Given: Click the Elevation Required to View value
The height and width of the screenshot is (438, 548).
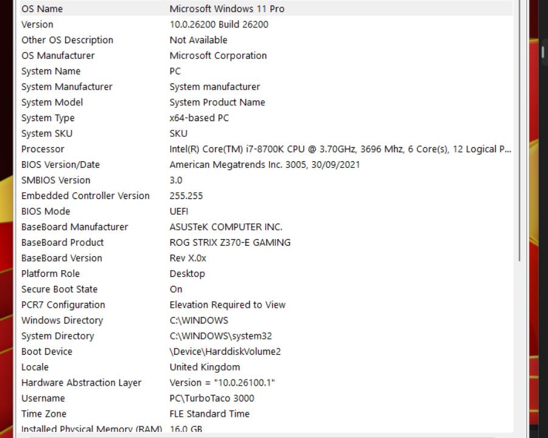Looking at the screenshot, I should tap(228, 305).
